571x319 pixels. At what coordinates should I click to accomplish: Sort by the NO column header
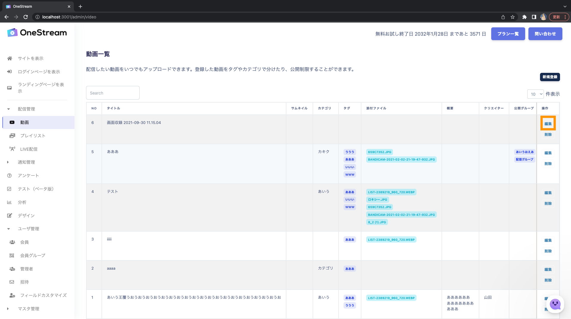(94, 108)
